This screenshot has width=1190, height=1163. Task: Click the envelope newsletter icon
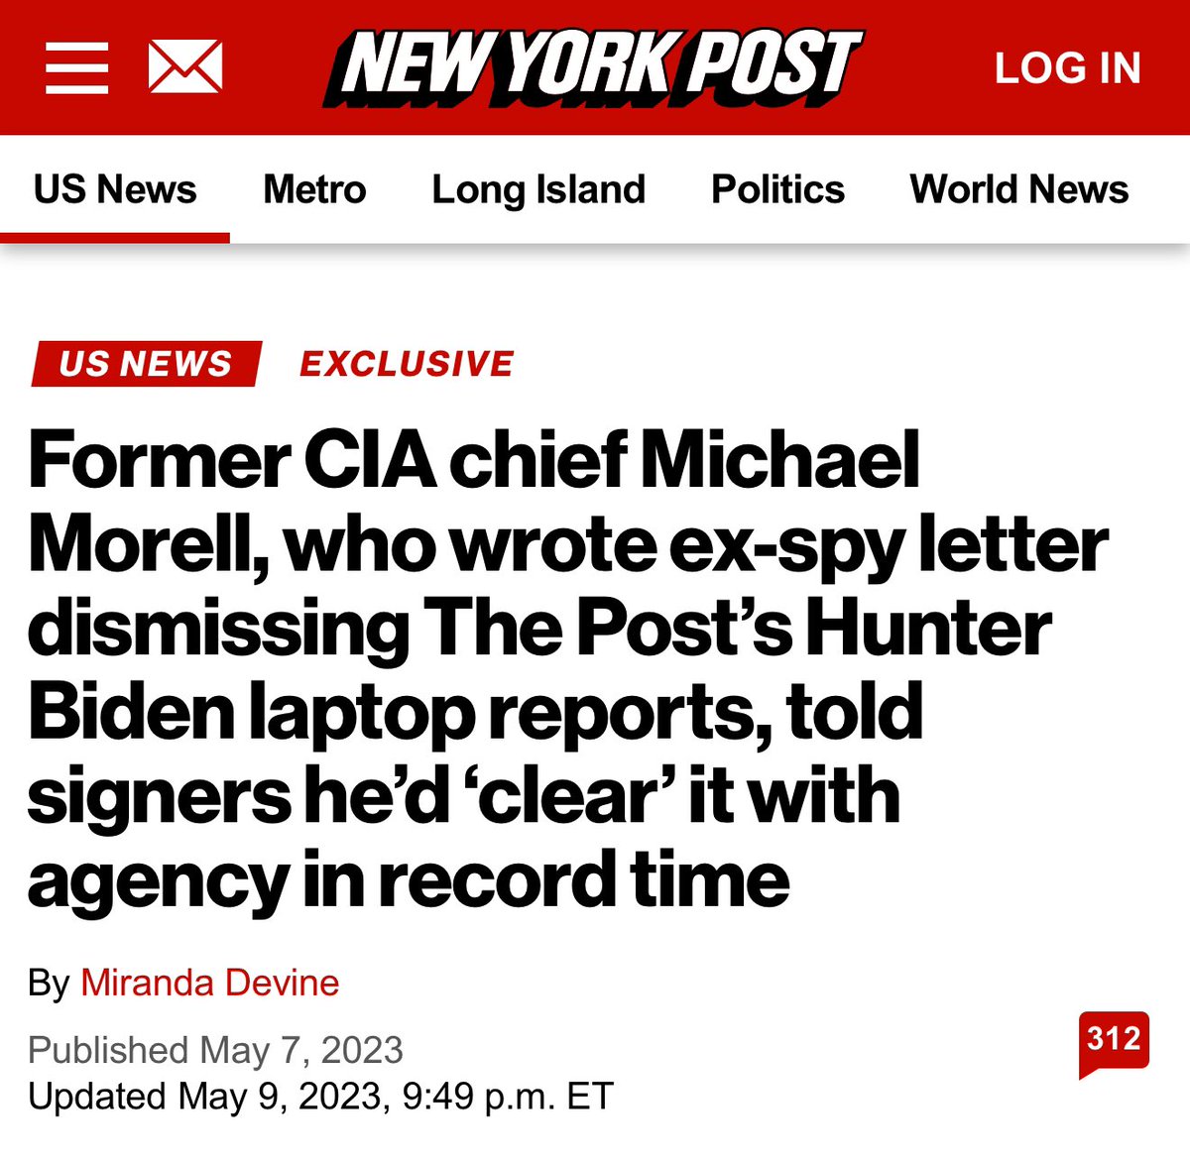point(185,67)
